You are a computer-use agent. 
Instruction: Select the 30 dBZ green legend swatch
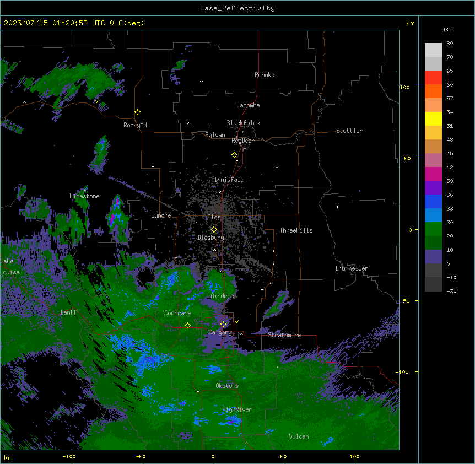pos(433,229)
